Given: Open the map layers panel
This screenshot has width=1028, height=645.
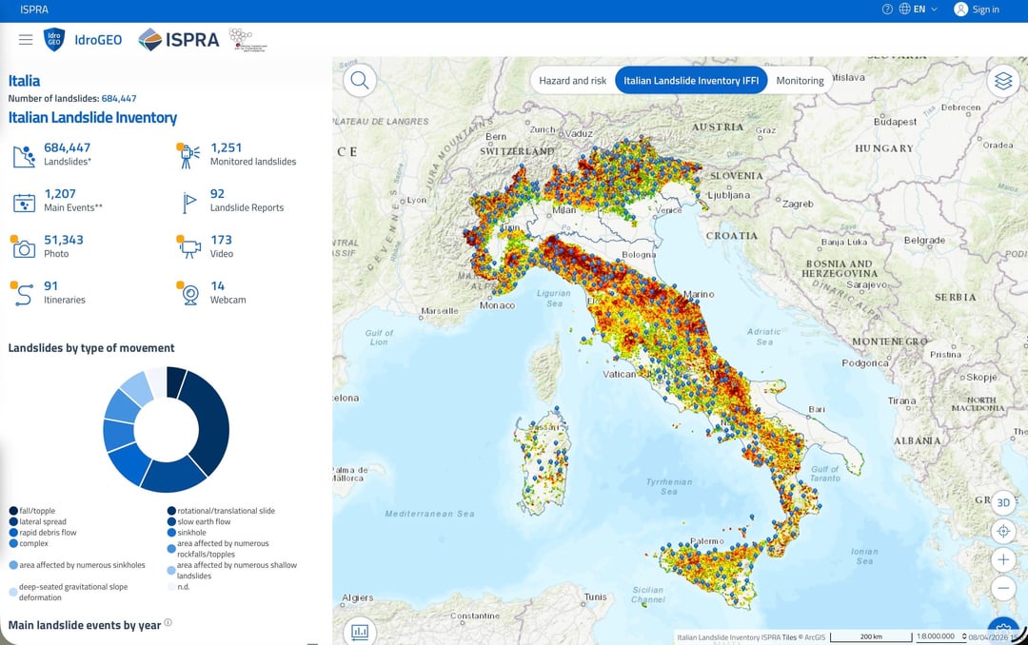Looking at the screenshot, I should (x=1002, y=81).
